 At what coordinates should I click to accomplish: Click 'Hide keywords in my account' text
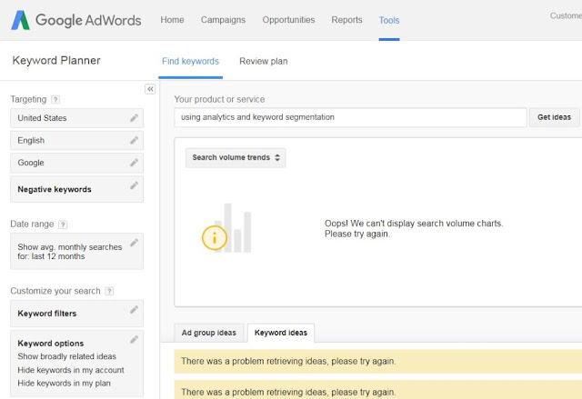point(71,370)
